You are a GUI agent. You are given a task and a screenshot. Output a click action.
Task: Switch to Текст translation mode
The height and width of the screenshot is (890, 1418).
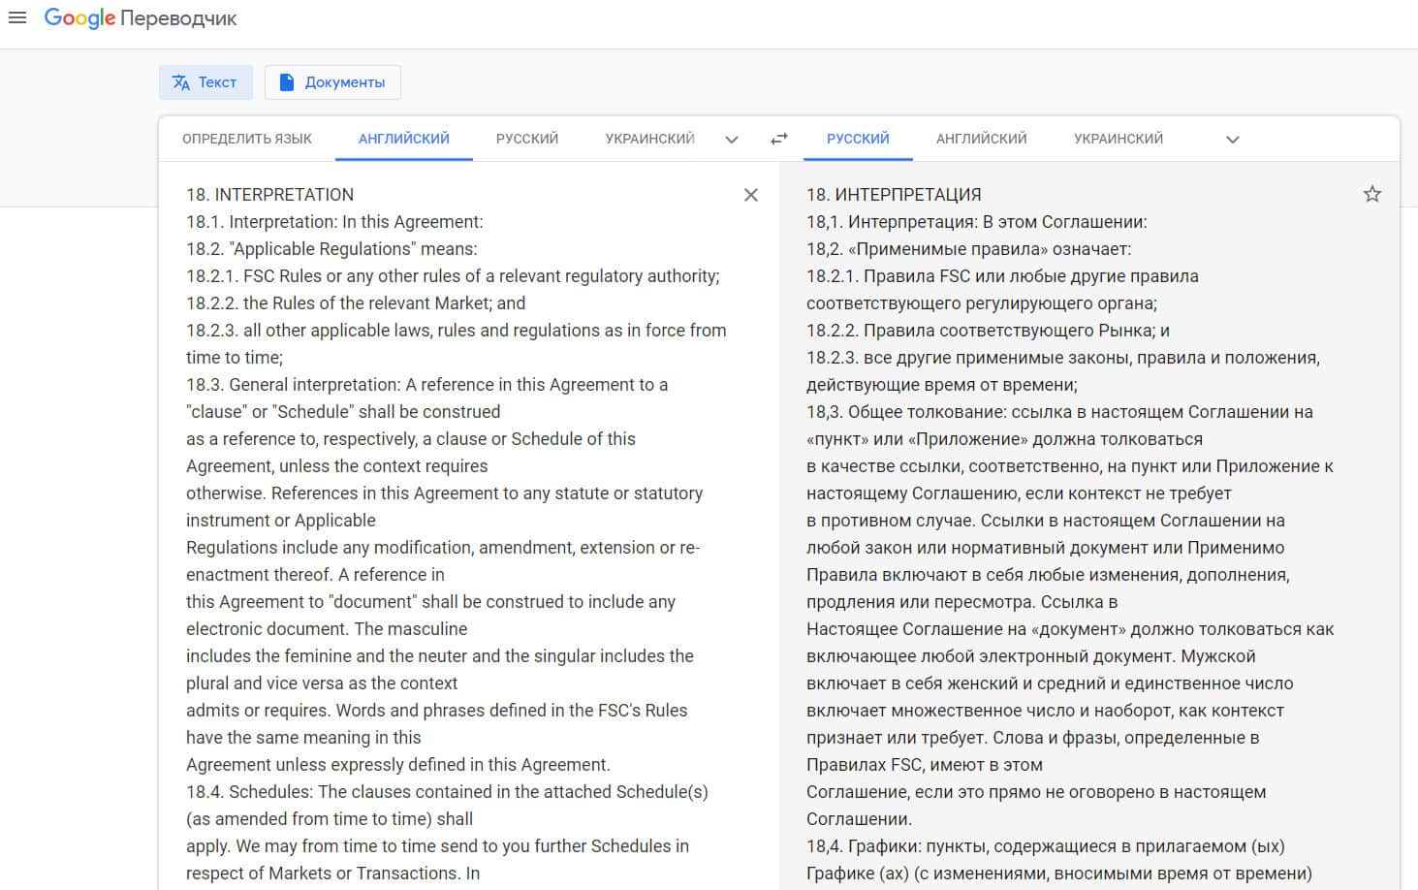click(x=205, y=82)
